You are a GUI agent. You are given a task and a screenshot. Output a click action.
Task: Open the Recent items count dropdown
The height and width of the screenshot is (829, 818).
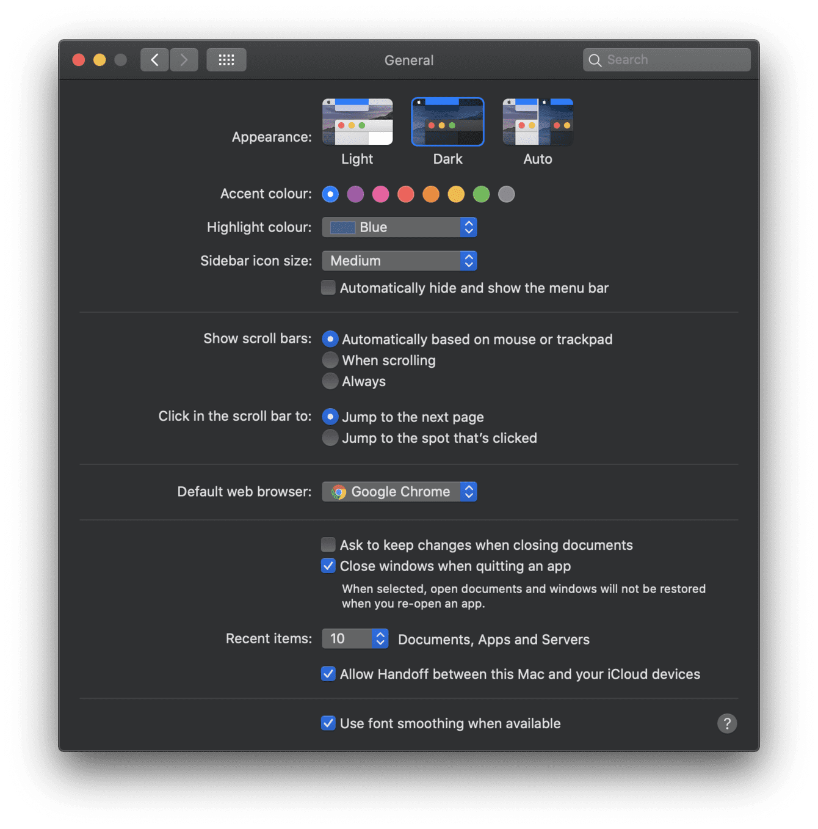click(355, 638)
